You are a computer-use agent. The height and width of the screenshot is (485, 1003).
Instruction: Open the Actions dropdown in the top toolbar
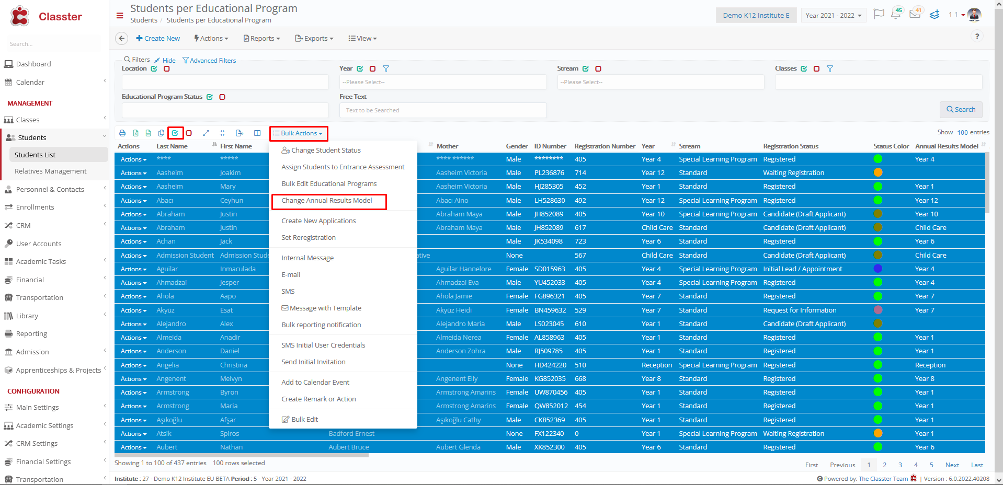(x=211, y=38)
